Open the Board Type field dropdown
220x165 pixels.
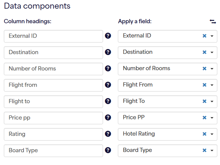212,151
